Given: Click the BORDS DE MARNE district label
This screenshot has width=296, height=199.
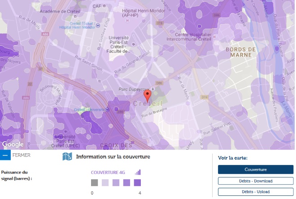Looking at the screenshot, I should pyautogui.click(x=241, y=52).
